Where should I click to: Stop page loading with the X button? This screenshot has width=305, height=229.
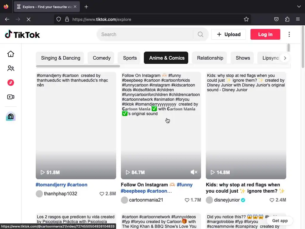(29, 19)
